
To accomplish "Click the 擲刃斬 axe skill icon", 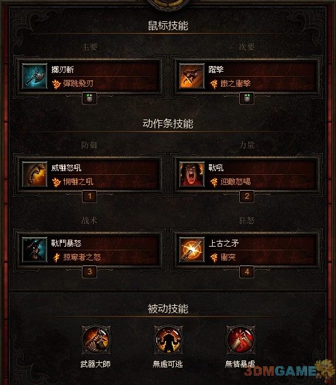I will (35, 76).
